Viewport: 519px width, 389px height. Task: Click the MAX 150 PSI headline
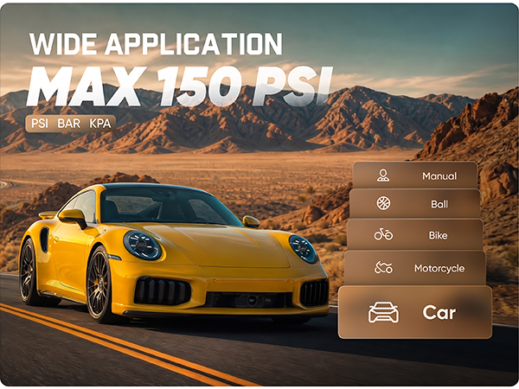tap(179, 86)
